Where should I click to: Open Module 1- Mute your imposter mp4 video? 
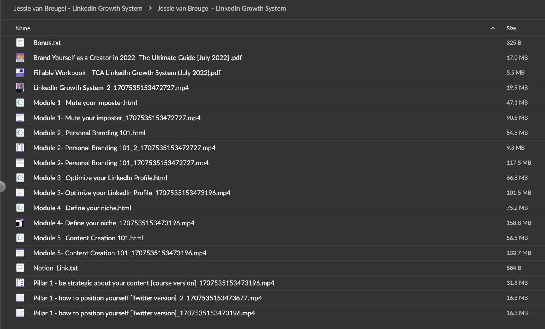(117, 118)
